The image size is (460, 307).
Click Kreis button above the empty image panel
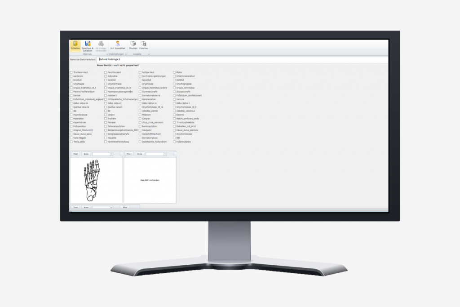140,154
